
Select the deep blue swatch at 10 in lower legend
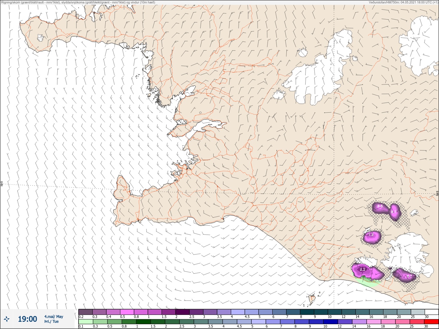[x=330, y=322]
